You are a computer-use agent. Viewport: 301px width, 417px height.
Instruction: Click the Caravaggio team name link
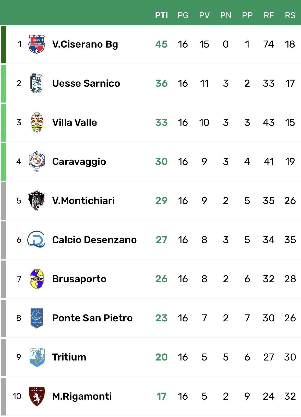[79, 162]
